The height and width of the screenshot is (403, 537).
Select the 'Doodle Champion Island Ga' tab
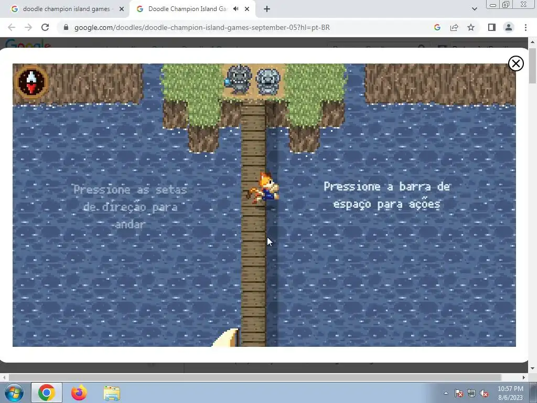(187, 9)
